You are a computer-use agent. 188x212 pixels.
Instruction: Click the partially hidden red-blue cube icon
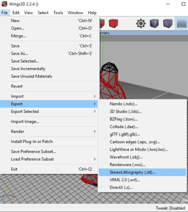point(102,23)
